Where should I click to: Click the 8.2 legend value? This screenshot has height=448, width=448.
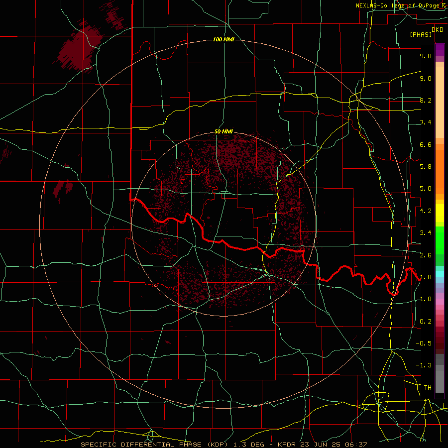coord(426,100)
